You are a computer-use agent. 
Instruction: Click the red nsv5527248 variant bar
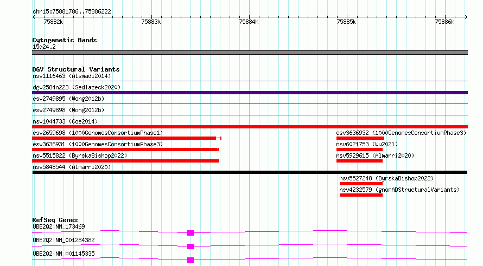[x=361, y=184]
